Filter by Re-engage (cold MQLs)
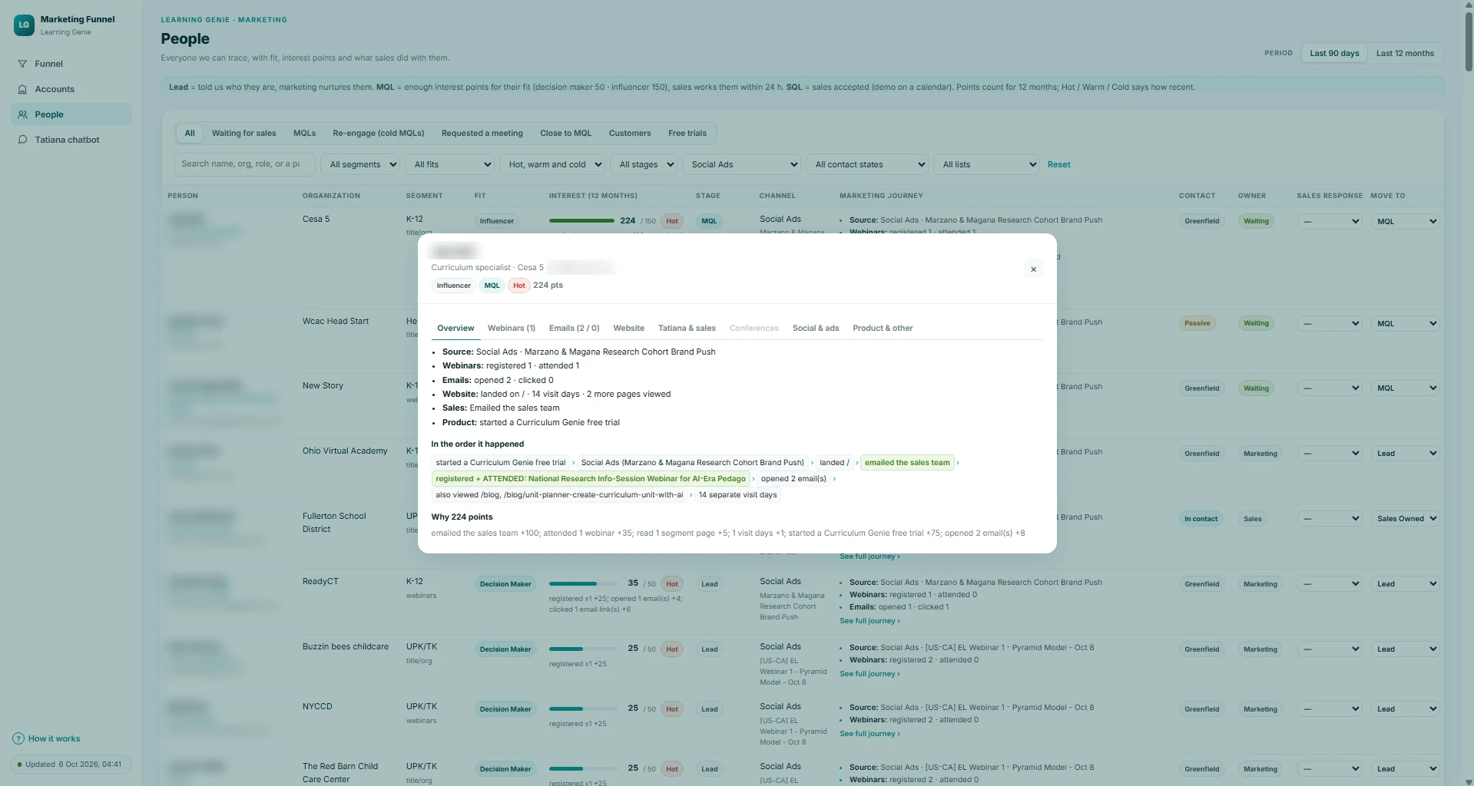1474x786 pixels. (x=378, y=133)
